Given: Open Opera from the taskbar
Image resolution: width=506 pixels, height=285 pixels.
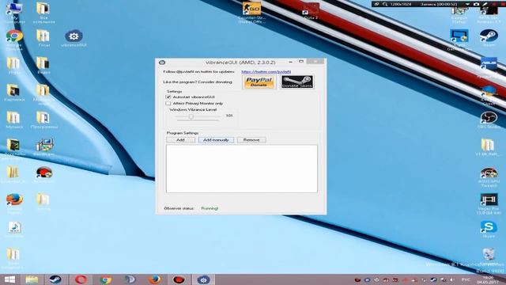Looking at the screenshot, I should coord(81,279).
